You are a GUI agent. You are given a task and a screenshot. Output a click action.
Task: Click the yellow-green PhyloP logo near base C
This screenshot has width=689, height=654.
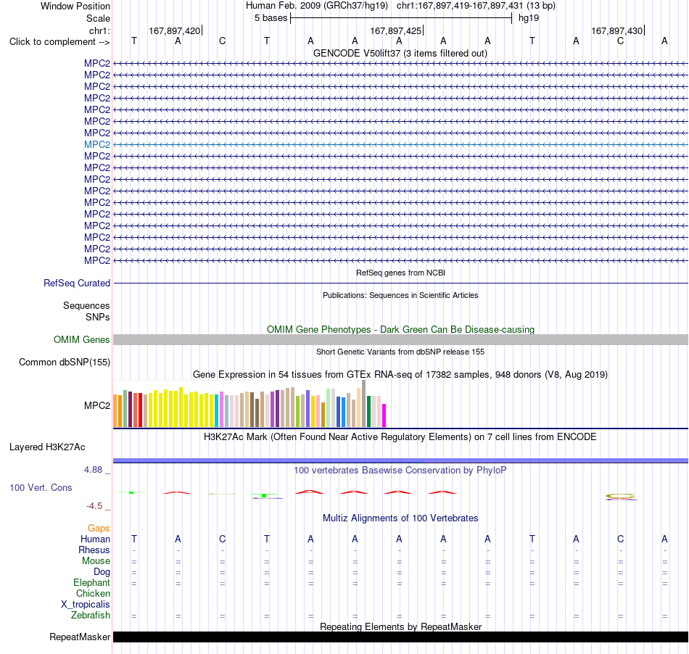(x=620, y=497)
